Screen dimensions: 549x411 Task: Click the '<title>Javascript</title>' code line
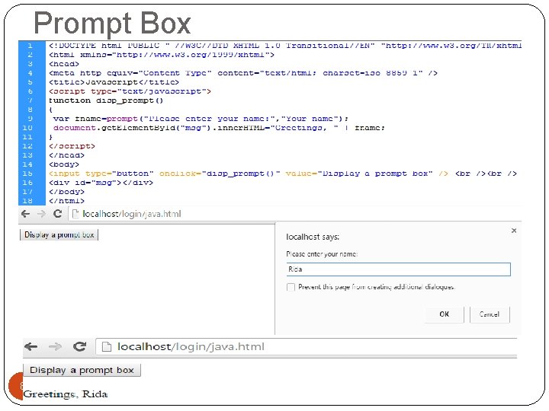click(114, 82)
